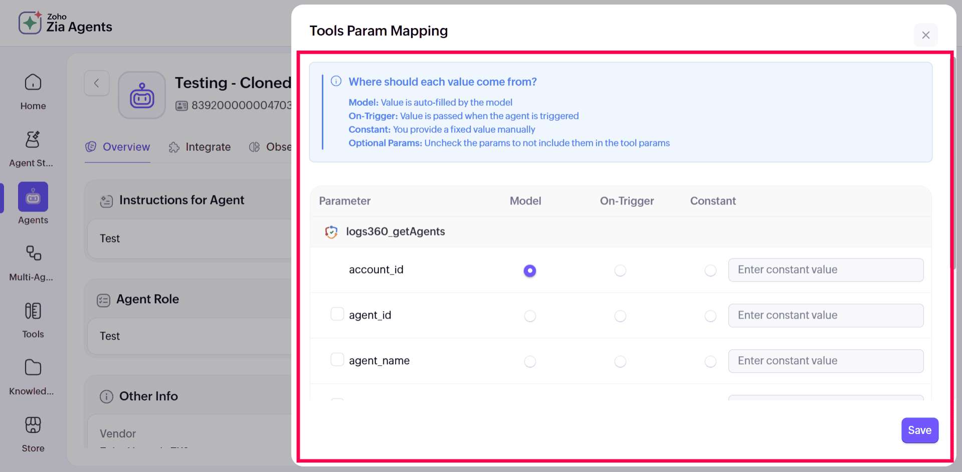Check the agent_name parameter checkbox
962x472 pixels.
tap(337, 360)
